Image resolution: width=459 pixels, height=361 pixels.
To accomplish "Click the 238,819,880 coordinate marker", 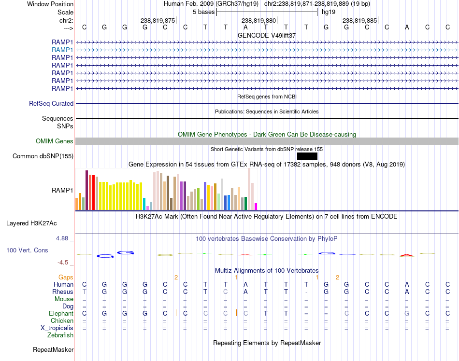I will point(259,20).
